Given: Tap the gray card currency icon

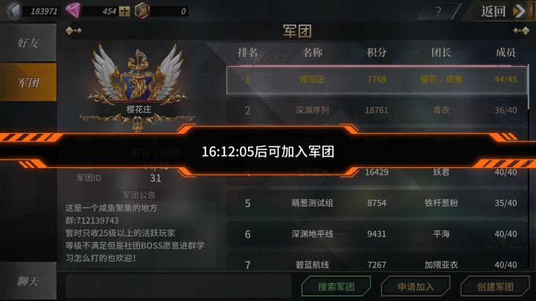Looking at the screenshot, I should 13,10.
